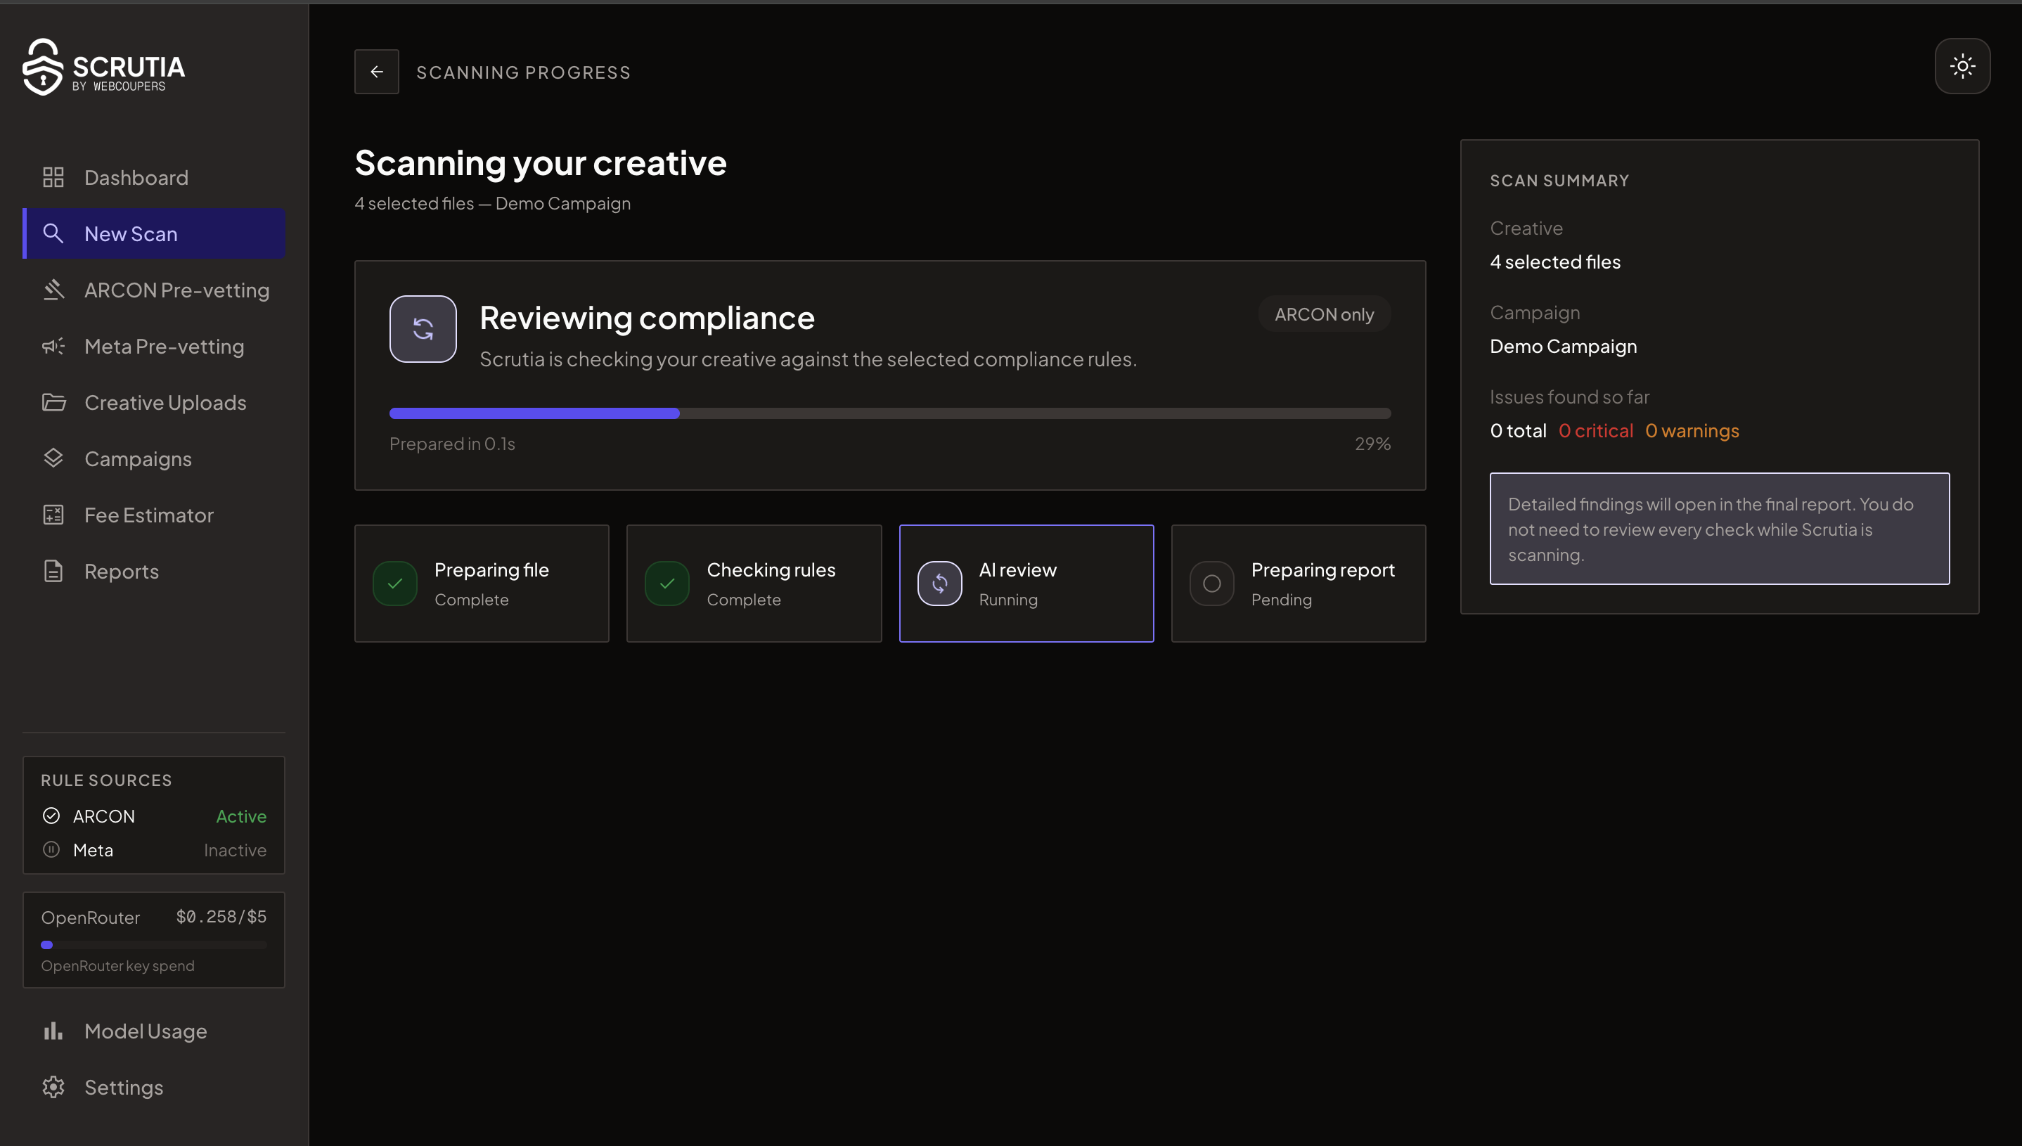Open ARCON Pre-vetting page
Image resolution: width=2022 pixels, height=1146 pixels.
[x=153, y=290]
